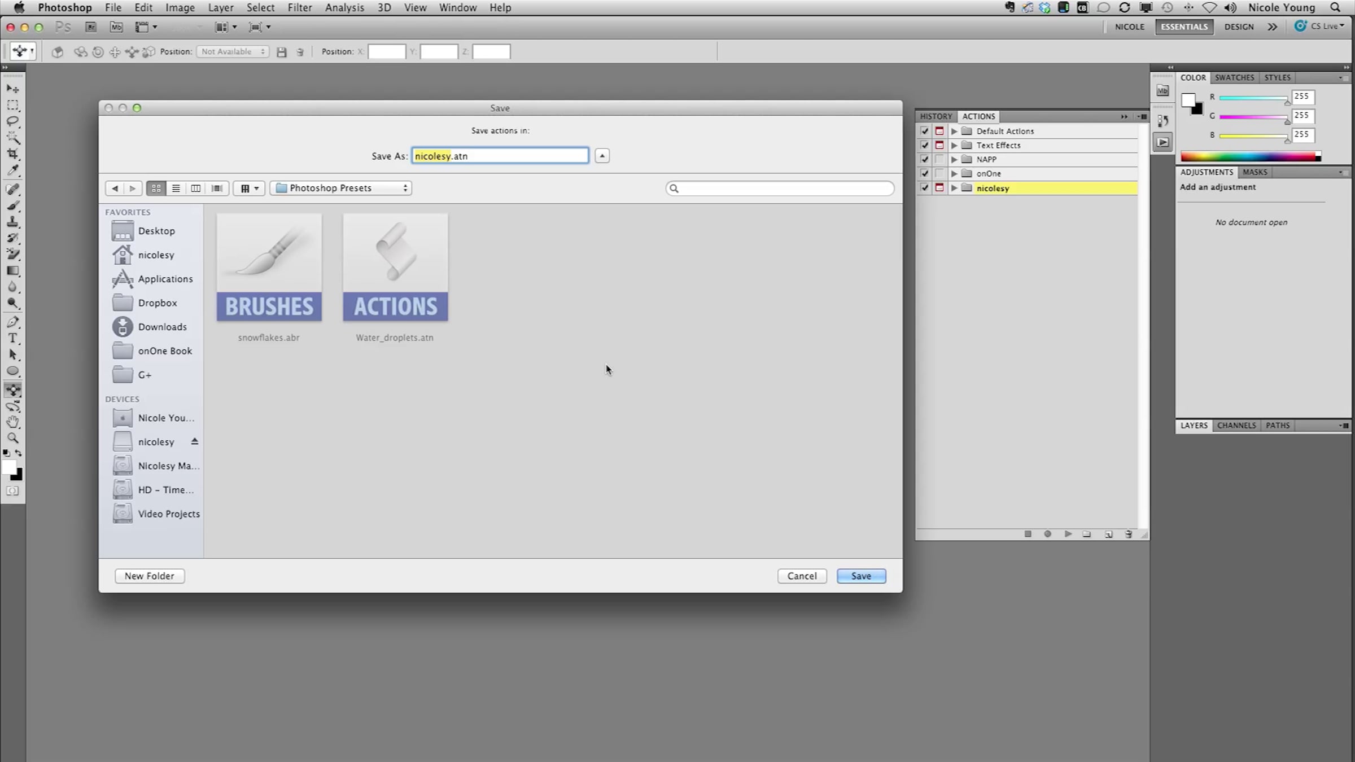This screenshot has height=762, width=1355.
Task: Select the Pen tool
Action: tap(12, 322)
